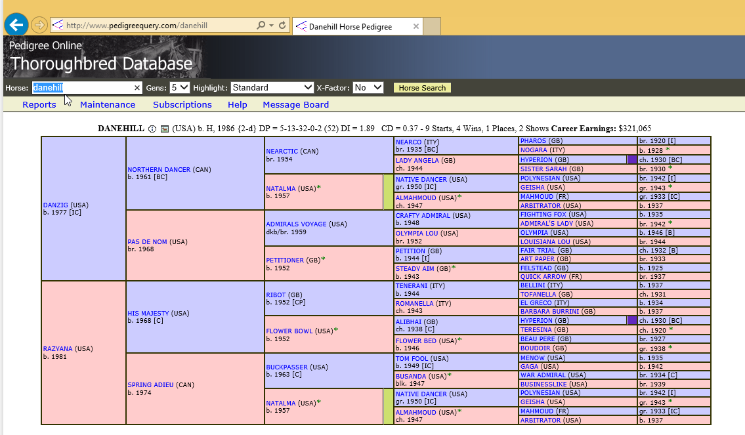Click the purple swatch on Hyperion row above Sister Sarah
This screenshot has width=745, height=435.
[632, 160]
